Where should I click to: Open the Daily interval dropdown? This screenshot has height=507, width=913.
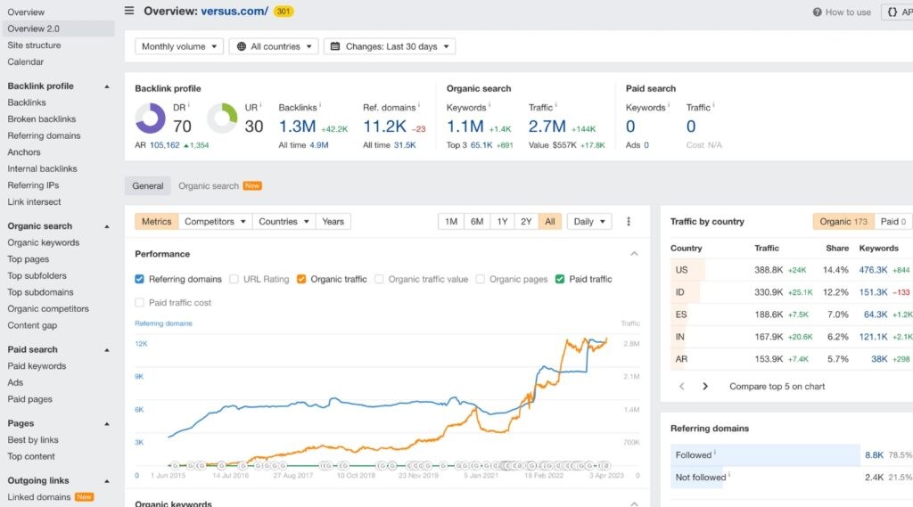tap(589, 222)
